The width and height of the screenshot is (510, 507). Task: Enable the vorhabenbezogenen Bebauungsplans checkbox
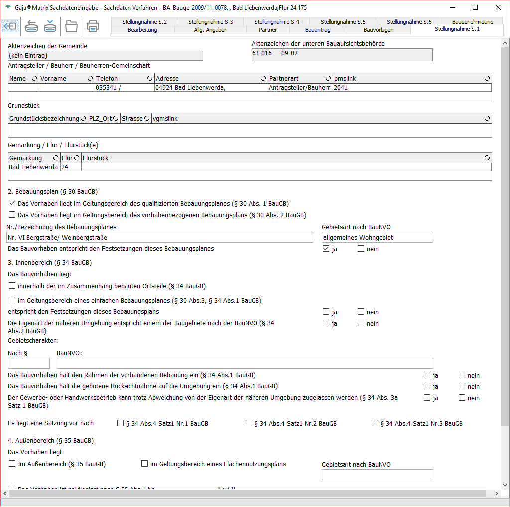pyautogui.click(x=12, y=215)
